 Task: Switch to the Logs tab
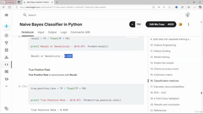[x=63, y=32]
